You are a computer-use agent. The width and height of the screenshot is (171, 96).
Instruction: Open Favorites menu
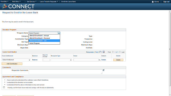pos(5,2)
